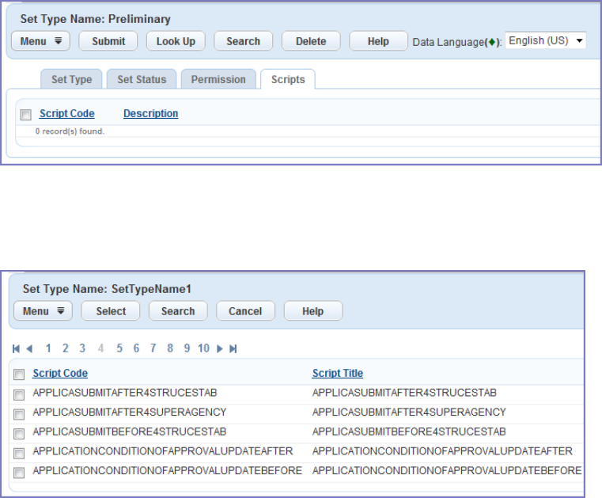
Task: Click script title APPLICATIONCONDITIONOFAPPROVALUPDATEBEFORE
Action: (x=447, y=470)
